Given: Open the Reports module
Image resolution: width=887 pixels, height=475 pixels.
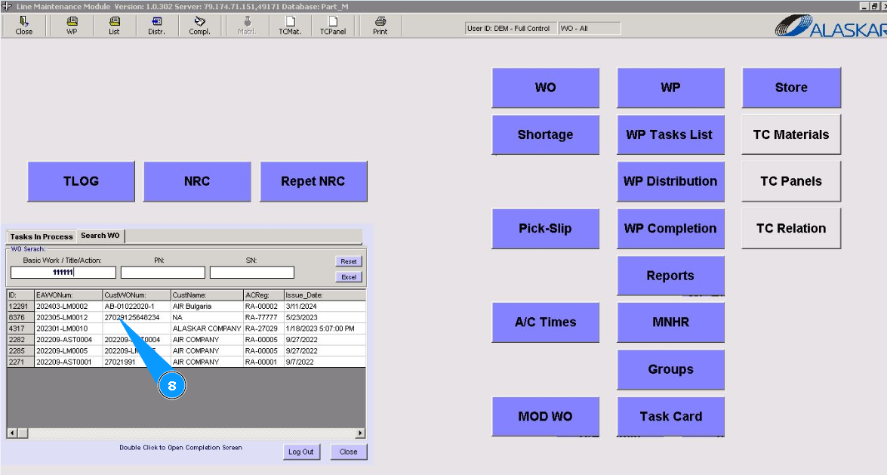Looking at the screenshot, I should click(x=670, y=276).
